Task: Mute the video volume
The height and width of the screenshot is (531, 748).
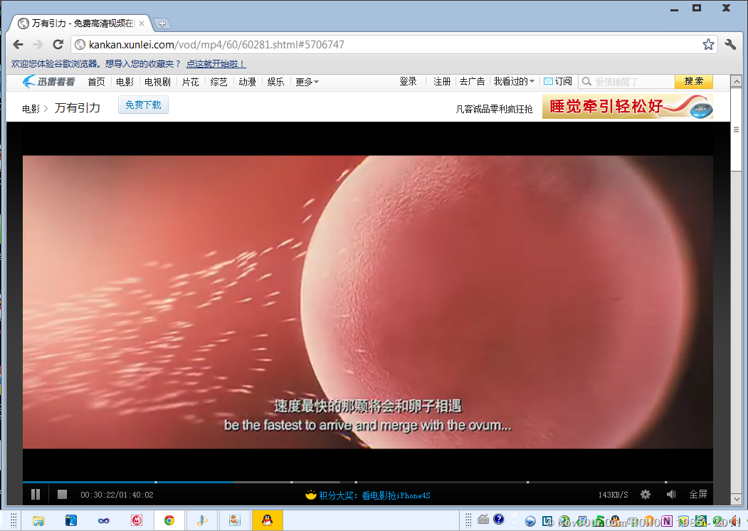Action: (x=671, y=494)
